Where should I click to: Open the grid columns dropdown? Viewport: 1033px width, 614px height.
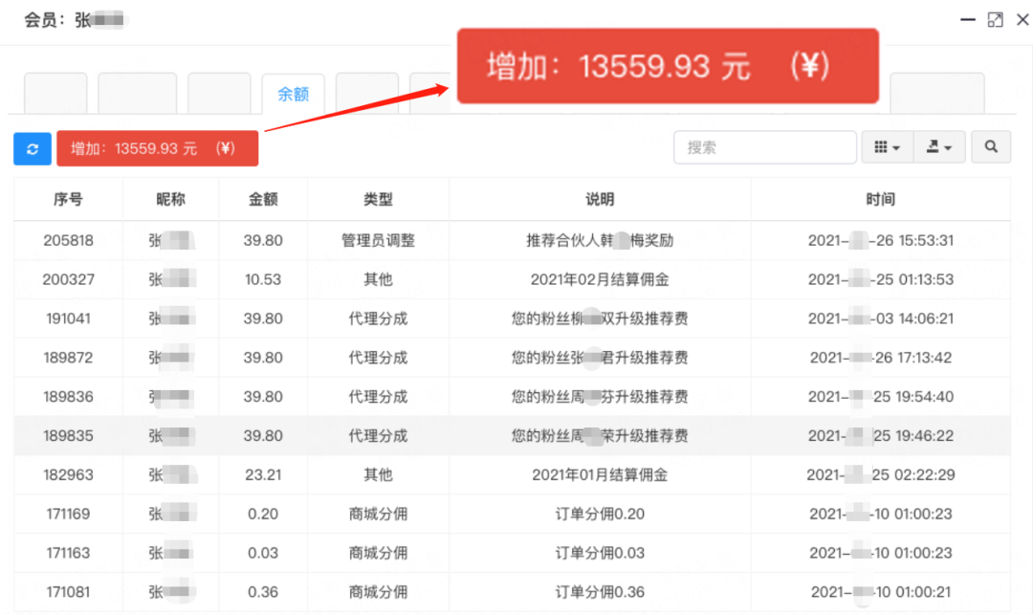tap(887, 147)
